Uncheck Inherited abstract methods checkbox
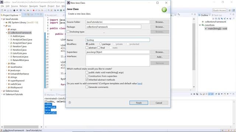 pos(87,80)
